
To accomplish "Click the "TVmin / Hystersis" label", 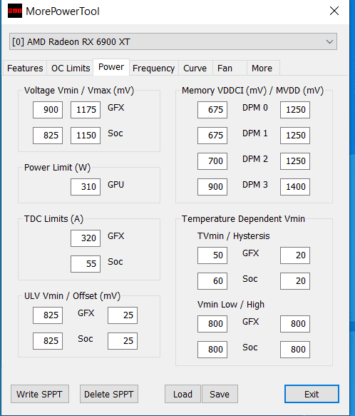I will pyautogui.click(x=233, y=236).
